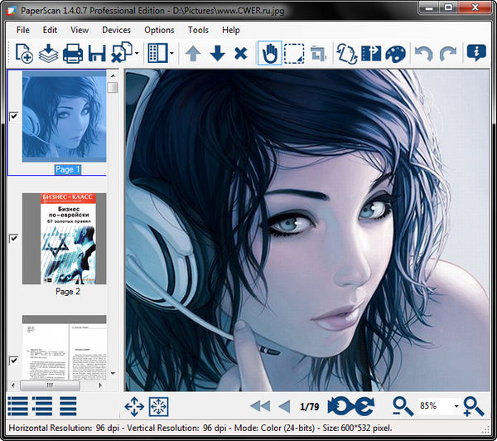497x441 pixels.
Task: Open the Help menu
Action: pyautogui.click(x=231, y=30)
